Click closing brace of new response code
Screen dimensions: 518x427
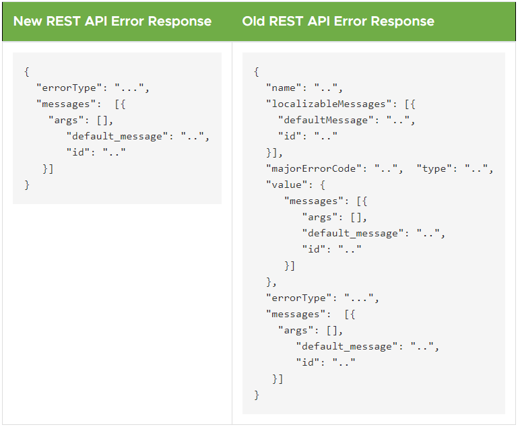27,185
